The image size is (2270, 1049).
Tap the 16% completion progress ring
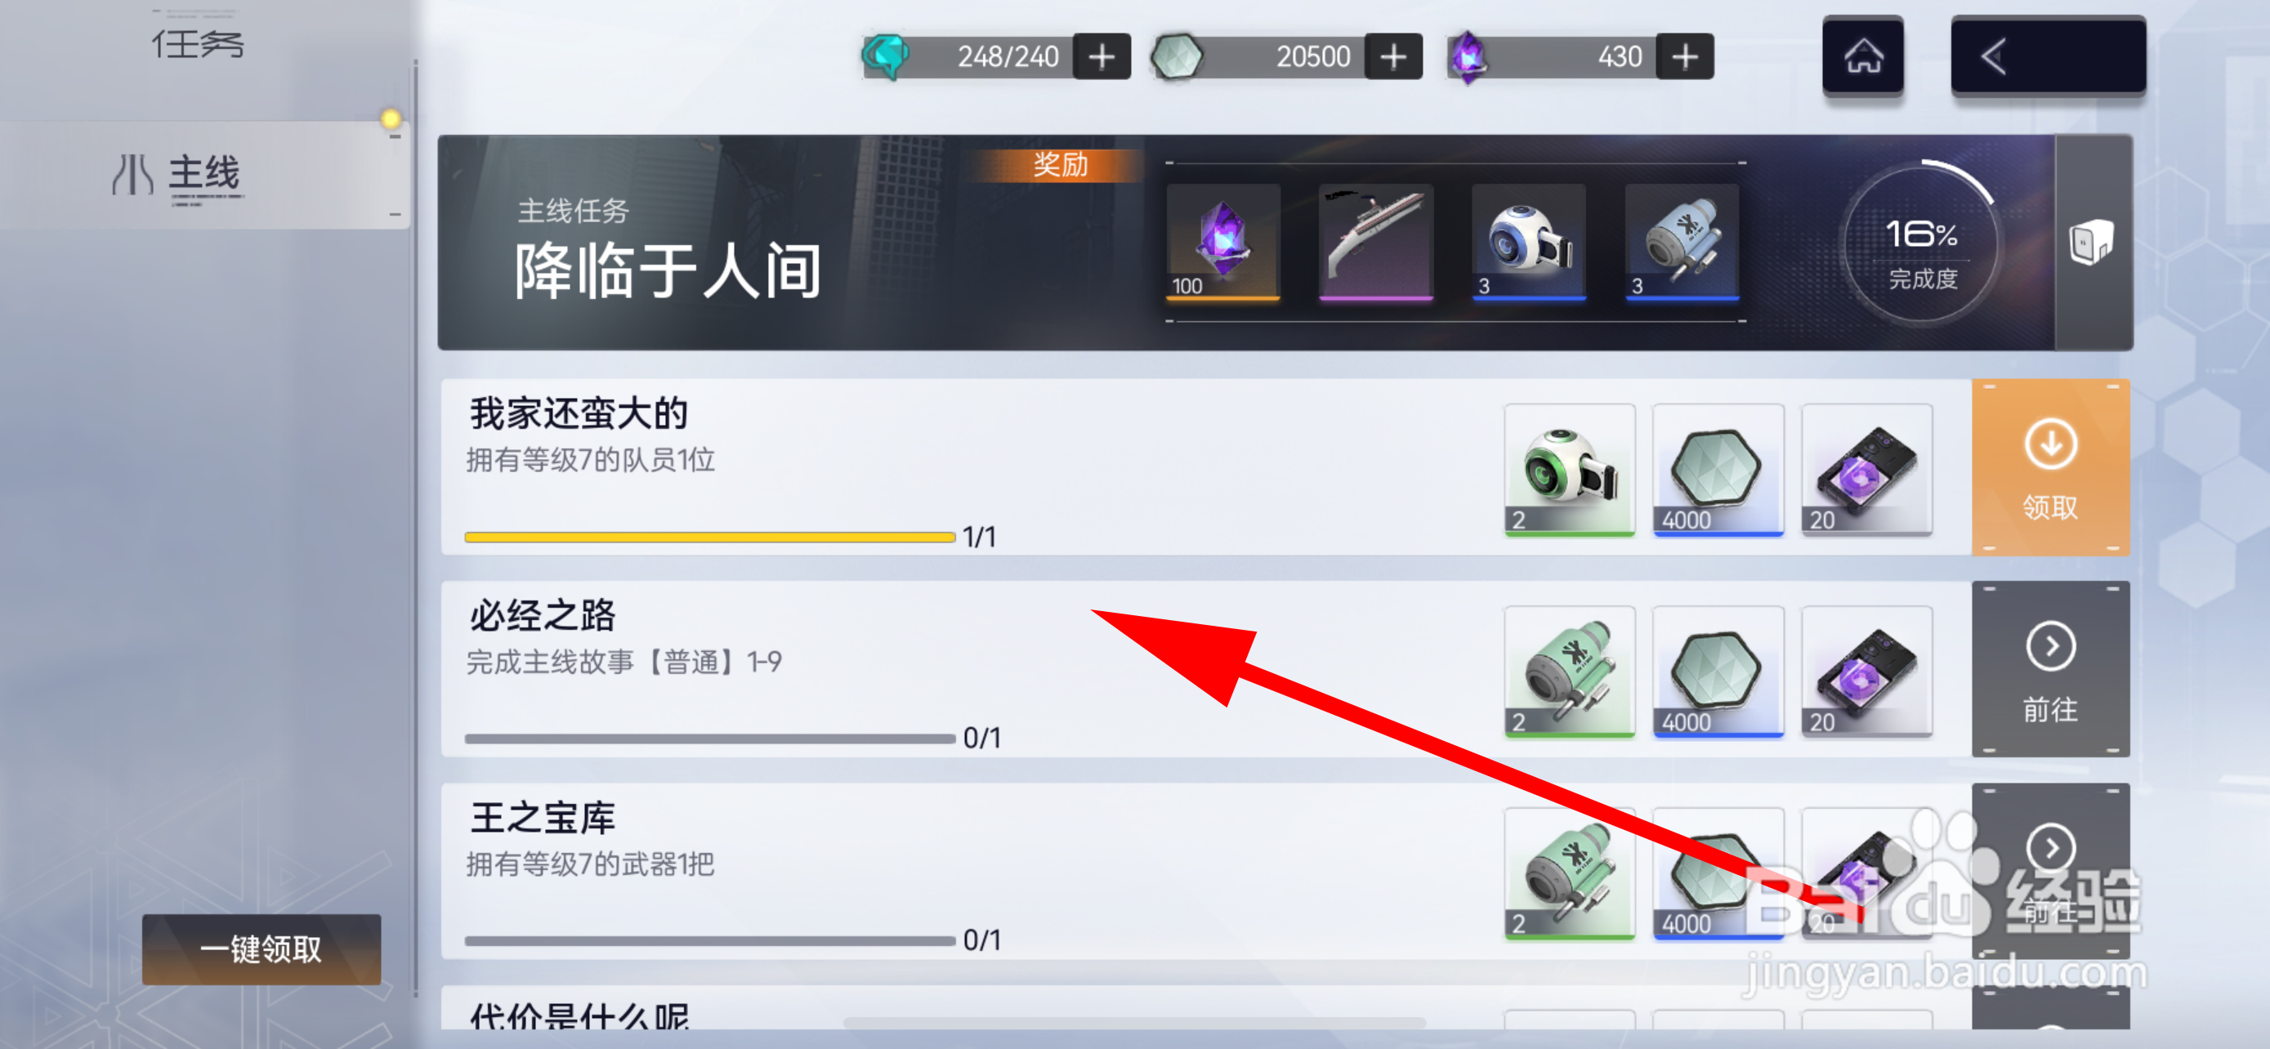pyautogui.click(x=1922, y=245)
